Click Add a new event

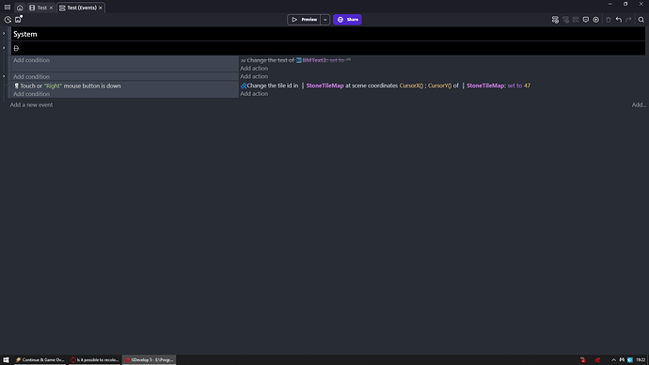click(31, 104)
